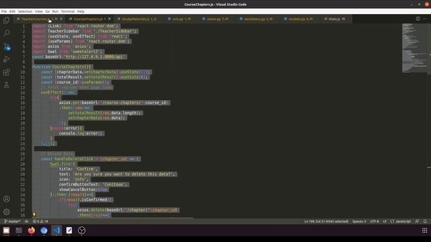Close the CourseChapters.js tab
Viewport: 431px width, 242px height.
pos(109,19)
